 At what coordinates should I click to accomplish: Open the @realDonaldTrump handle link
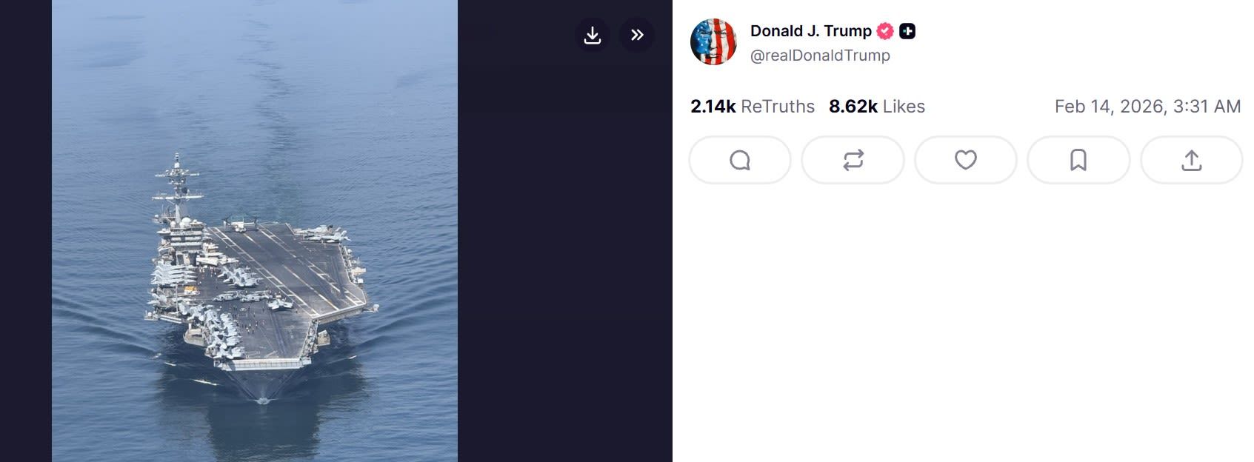[x=820, y=56]
